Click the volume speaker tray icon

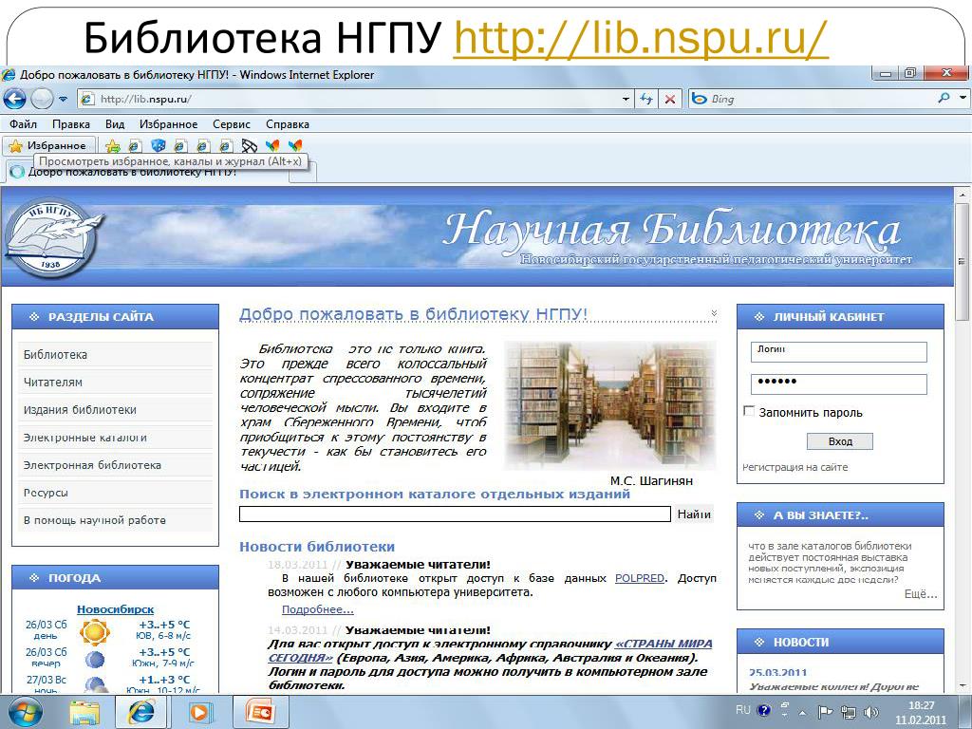coord(871,712)
